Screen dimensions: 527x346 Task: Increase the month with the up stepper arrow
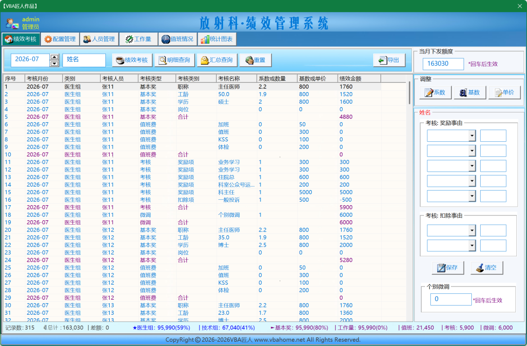[x=55, y=57]
